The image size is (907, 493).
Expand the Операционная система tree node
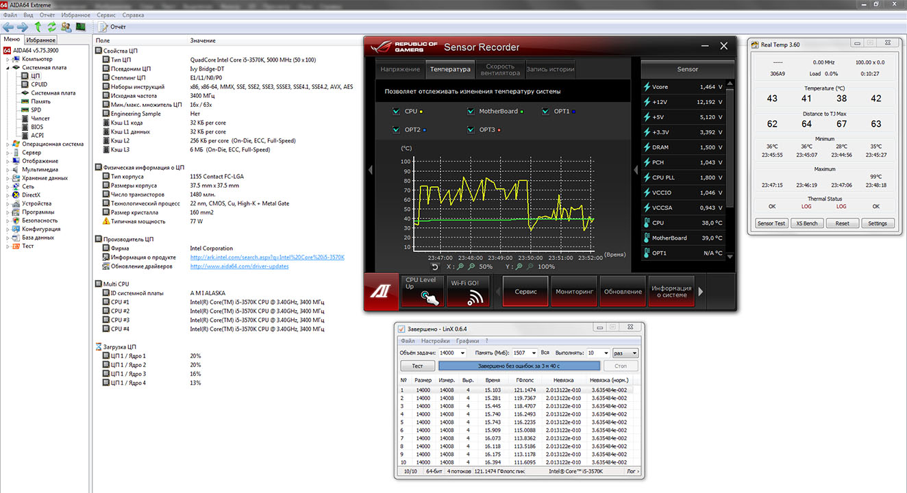click(x=8, y=144)
